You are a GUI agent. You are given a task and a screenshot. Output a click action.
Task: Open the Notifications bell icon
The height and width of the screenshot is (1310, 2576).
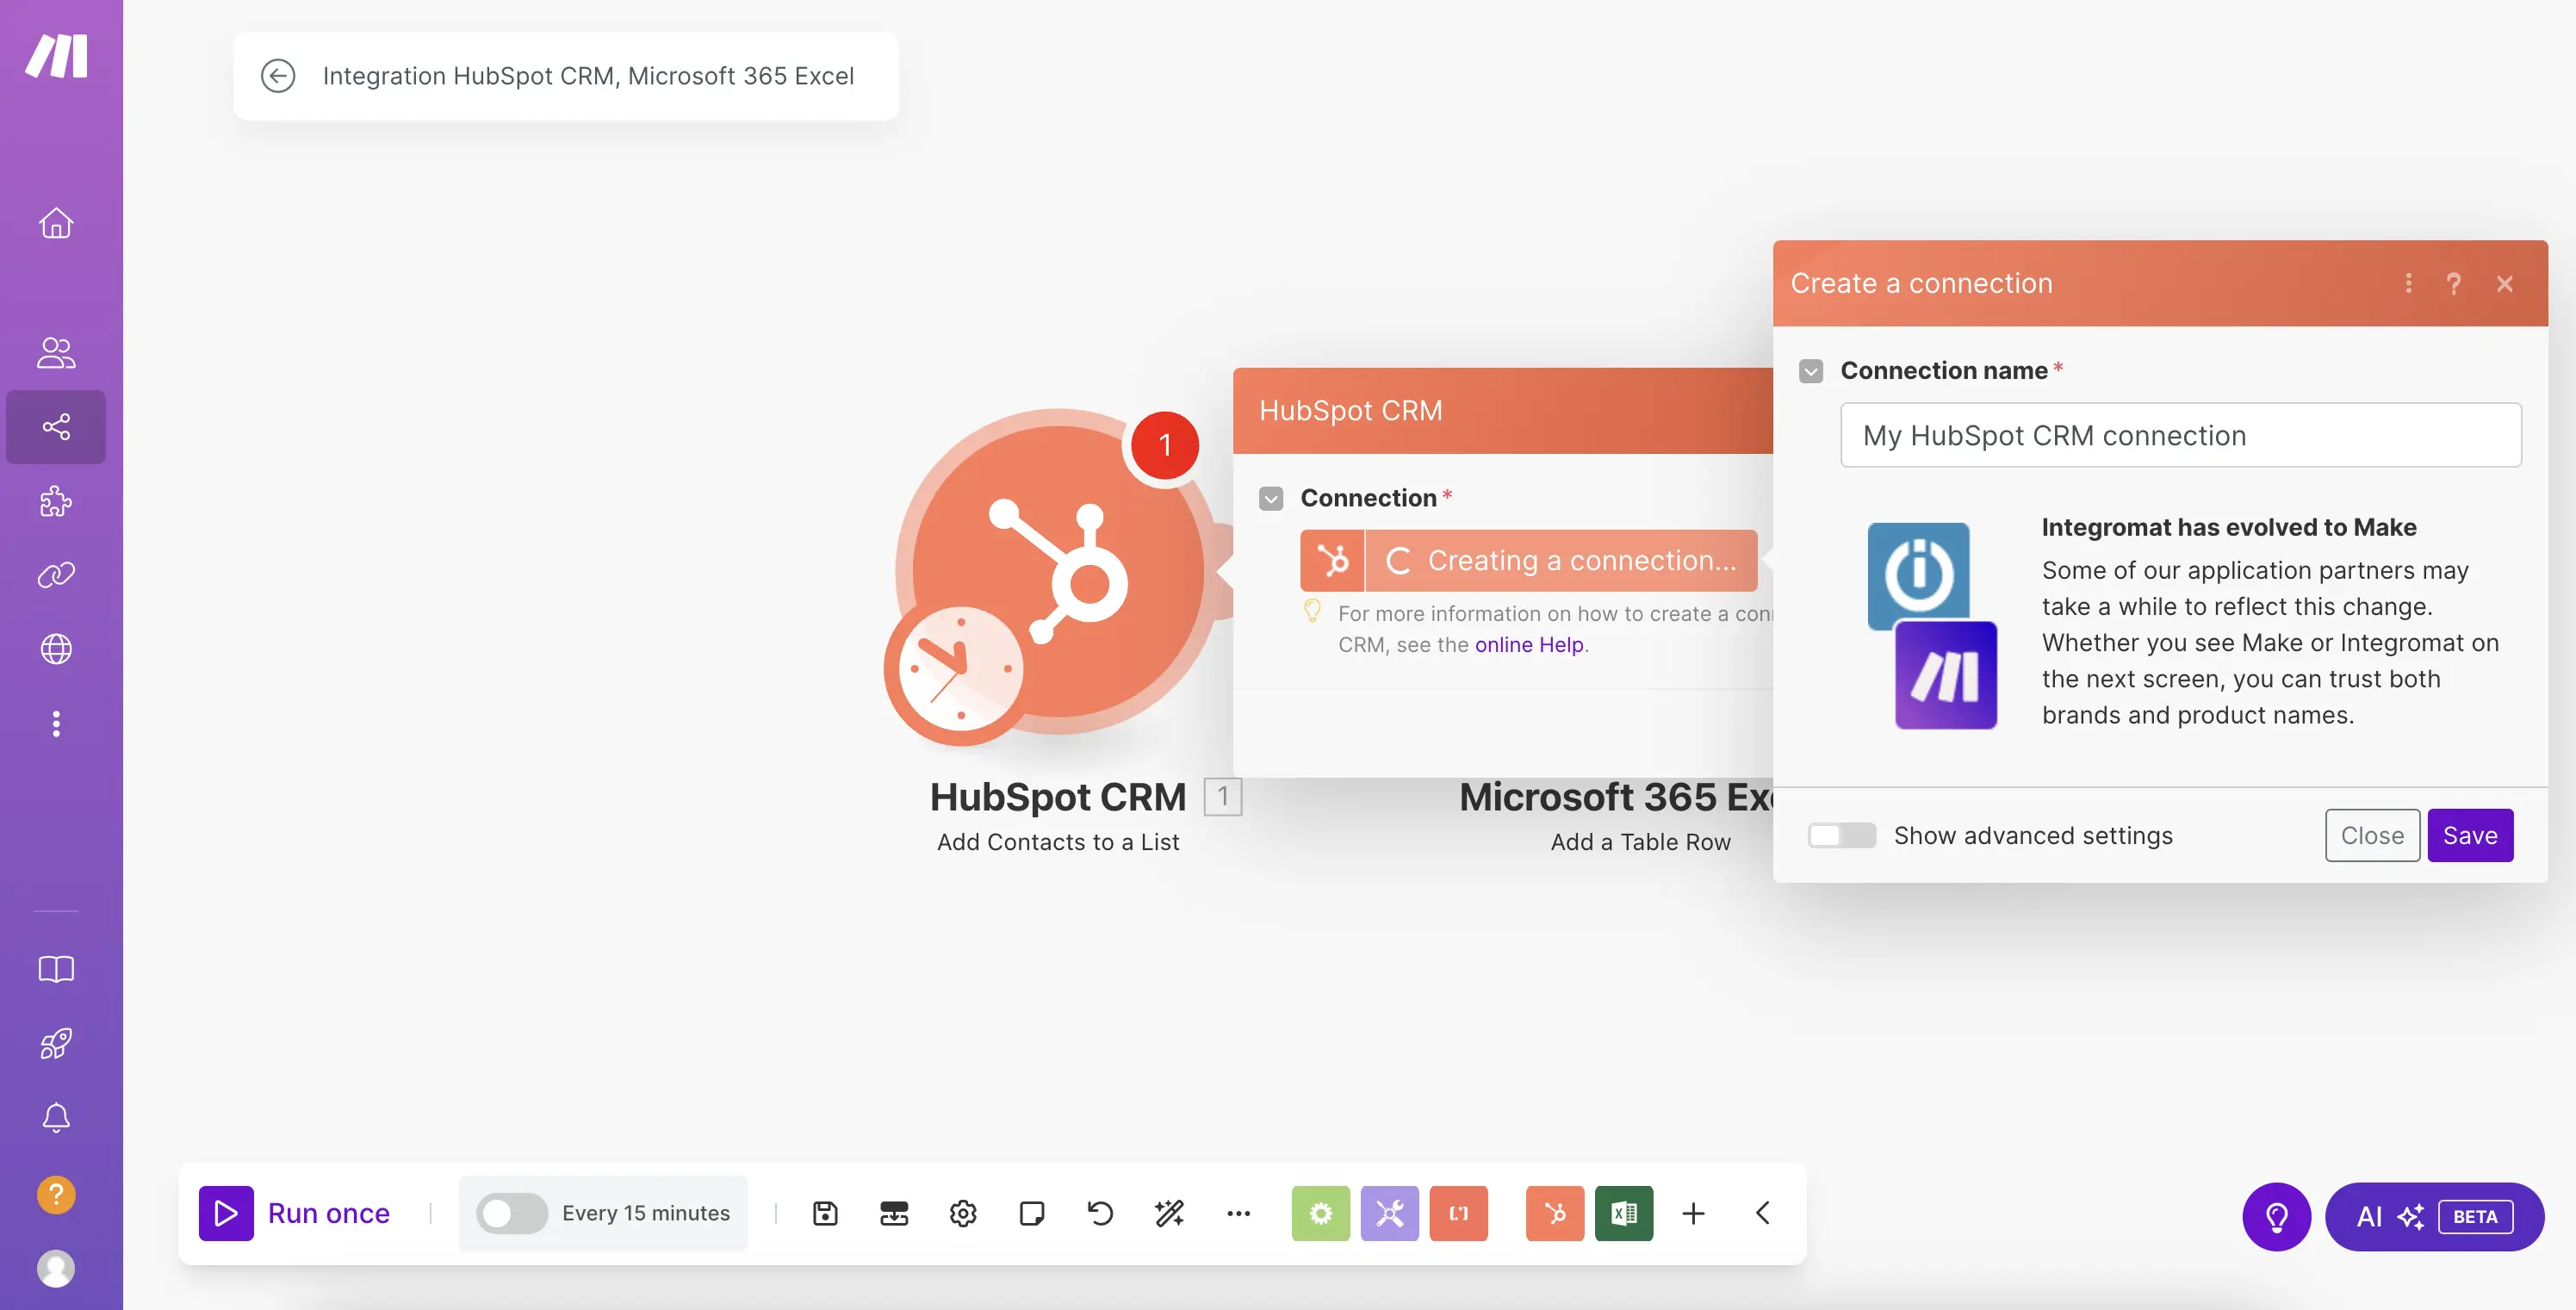point(56,1117)
